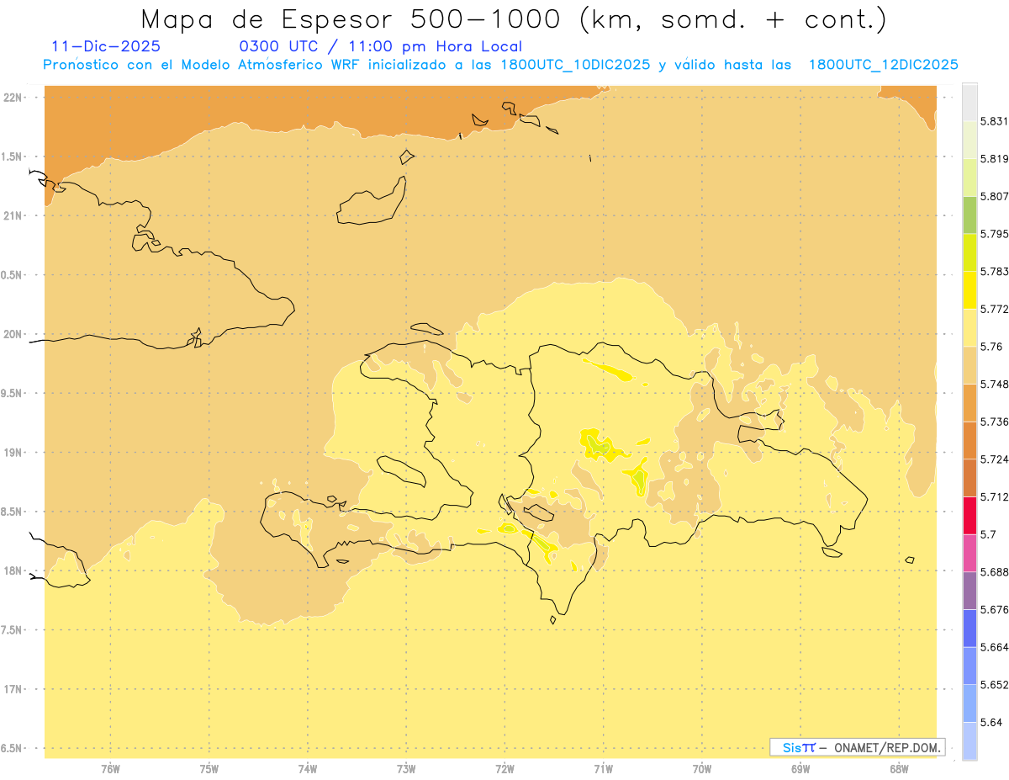Click the time label '0300 UTC / 11:00 pm Hora Local'

point(381,46)
